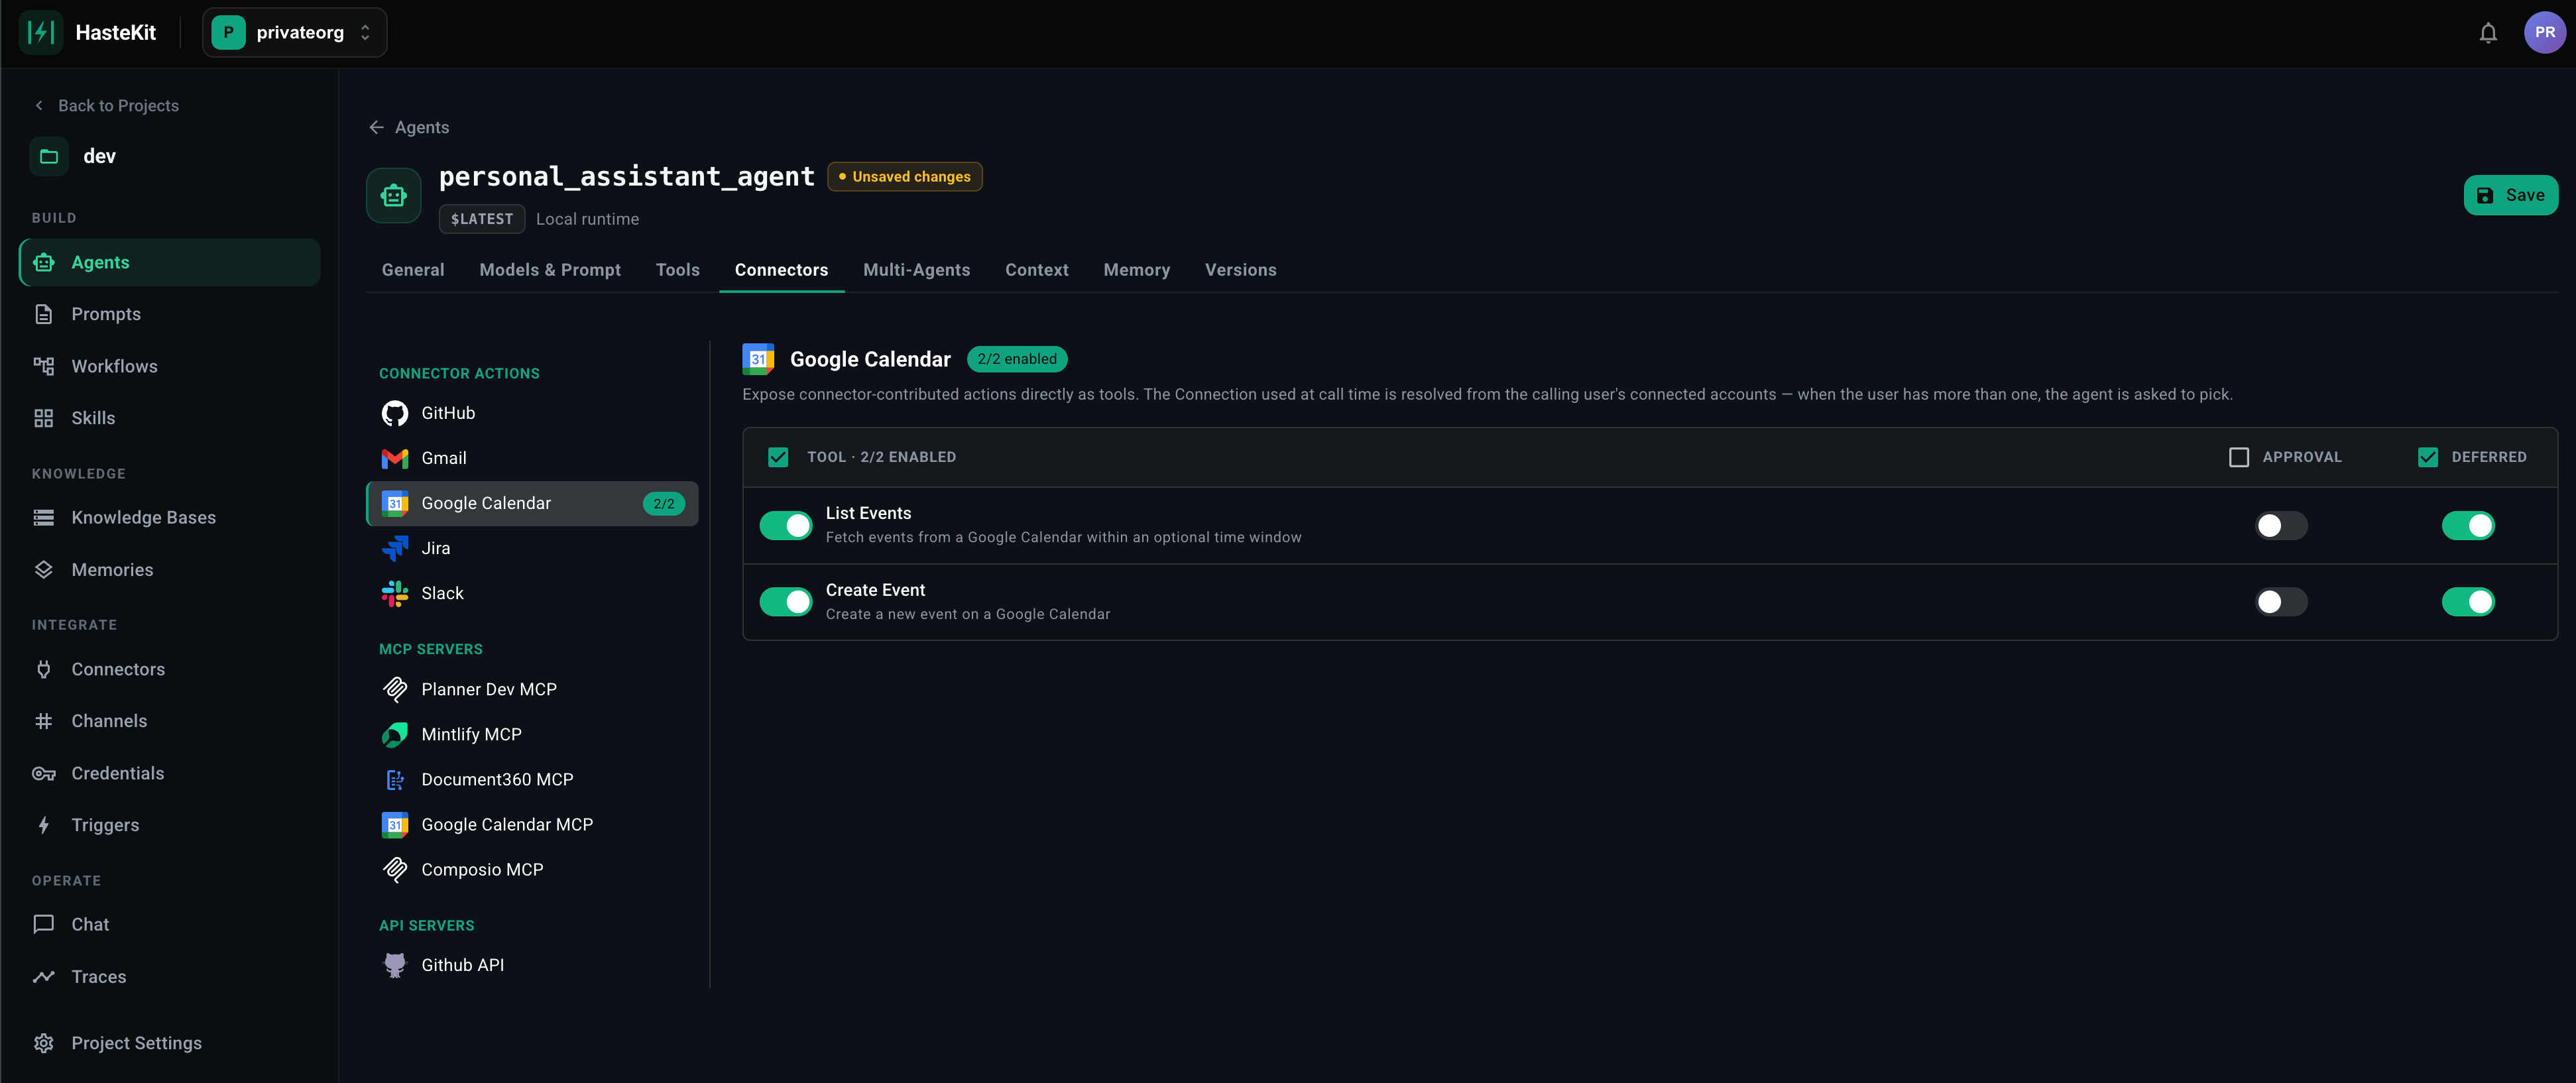Click the personal_assistant_agent title

coord(626,177)
